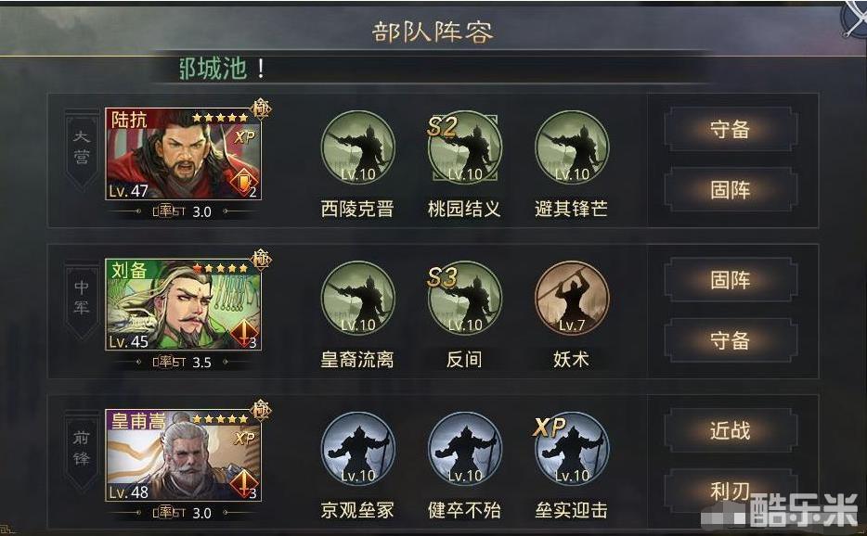The width and height of the screenshot is (867, 536).
Task: Open the 反间 S3 skill icon
Action: click(464, 299)
